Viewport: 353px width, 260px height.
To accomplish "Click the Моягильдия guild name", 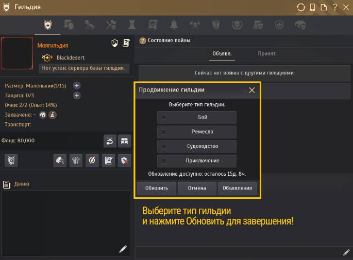I will point(53,46).
